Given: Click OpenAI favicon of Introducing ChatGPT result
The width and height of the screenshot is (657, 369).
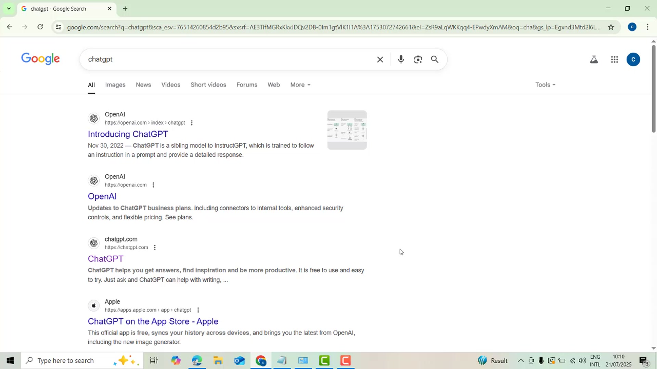Looking at the screenshot, I should 94,119.
